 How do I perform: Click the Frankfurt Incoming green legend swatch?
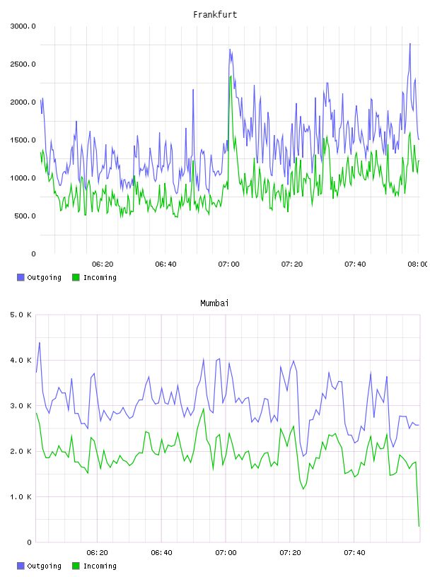(x=76, y=277)
